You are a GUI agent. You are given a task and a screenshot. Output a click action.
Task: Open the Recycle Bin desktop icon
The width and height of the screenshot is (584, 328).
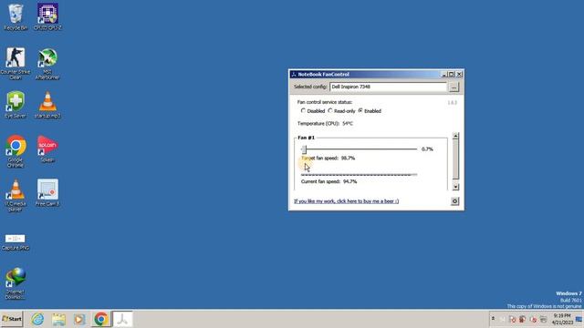point(16,16)
